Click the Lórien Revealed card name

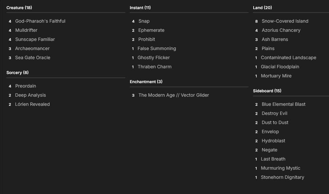(x=32, y=104)
